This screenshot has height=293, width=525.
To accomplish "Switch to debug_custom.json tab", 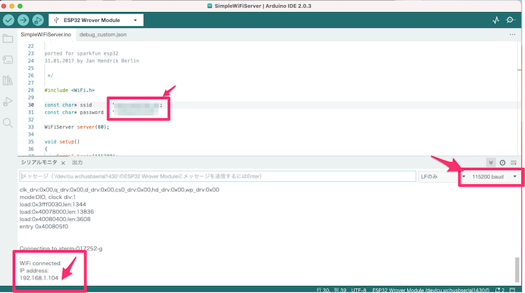I will tap(102, 34).
